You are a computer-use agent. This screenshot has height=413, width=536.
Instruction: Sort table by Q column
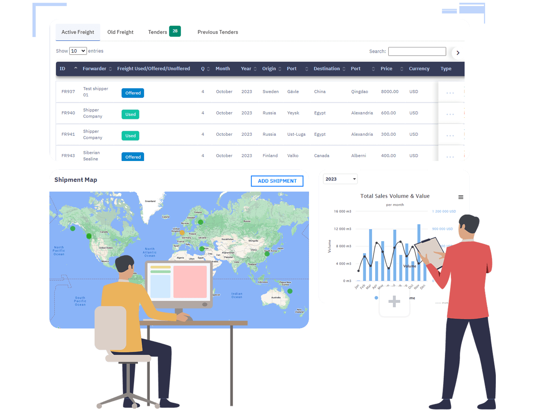click(x=205, y=69)
